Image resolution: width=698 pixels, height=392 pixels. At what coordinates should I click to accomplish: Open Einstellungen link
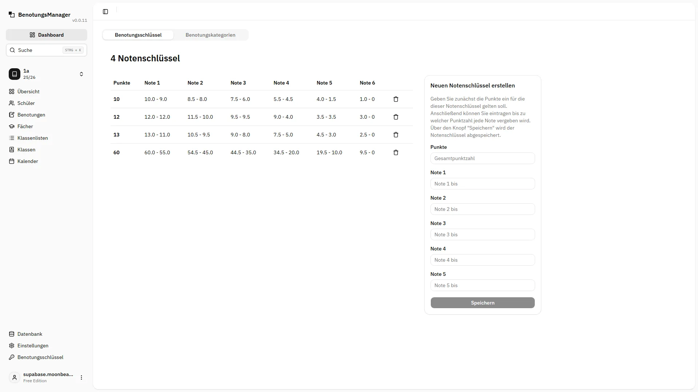point(47,346)
